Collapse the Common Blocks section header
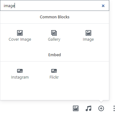The image size is (121, 118). pyautogui.click(x=55, y=17)
